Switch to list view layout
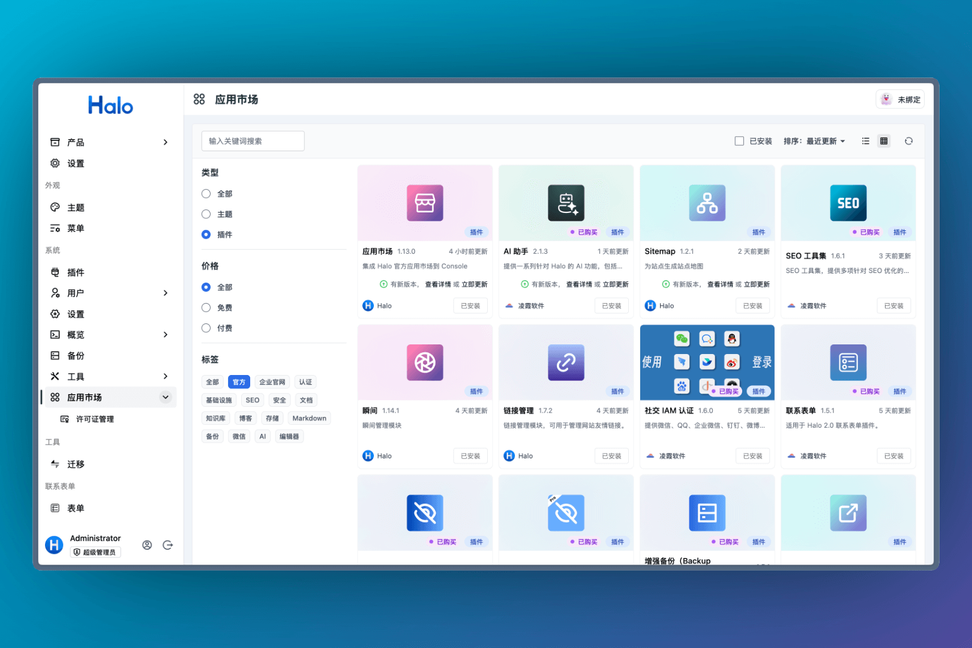972x648 pixels. point(865,141)
